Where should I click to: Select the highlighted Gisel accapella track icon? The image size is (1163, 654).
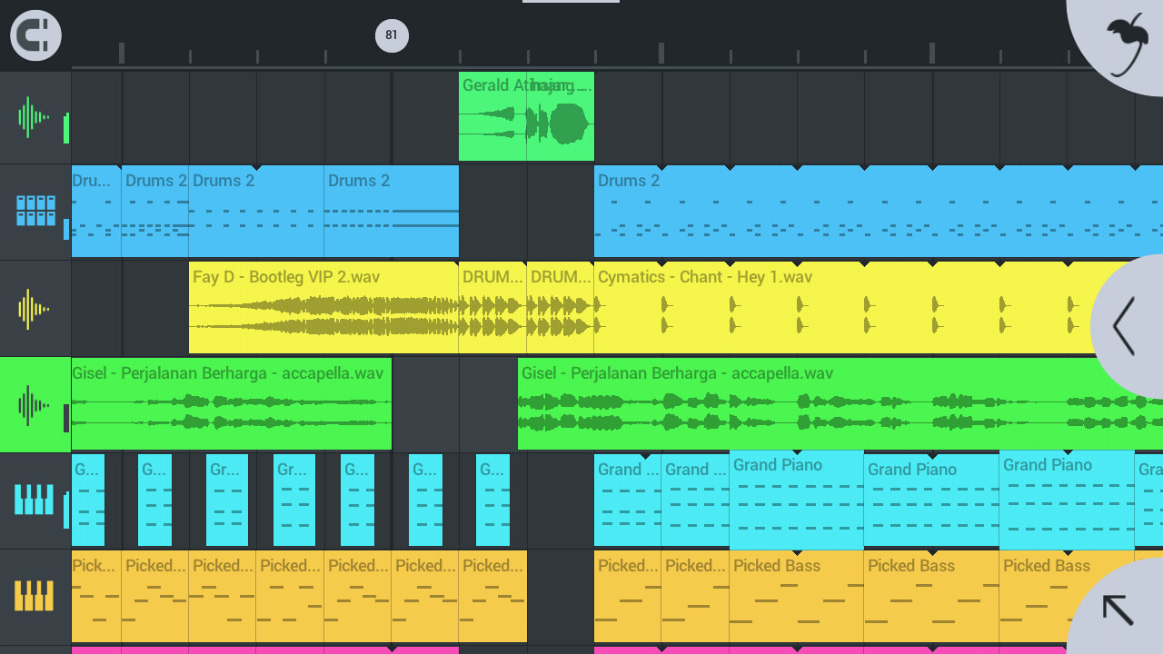coord(35,405)
